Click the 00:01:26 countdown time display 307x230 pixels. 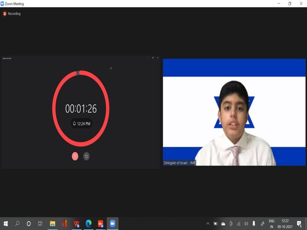click(81, 109)
